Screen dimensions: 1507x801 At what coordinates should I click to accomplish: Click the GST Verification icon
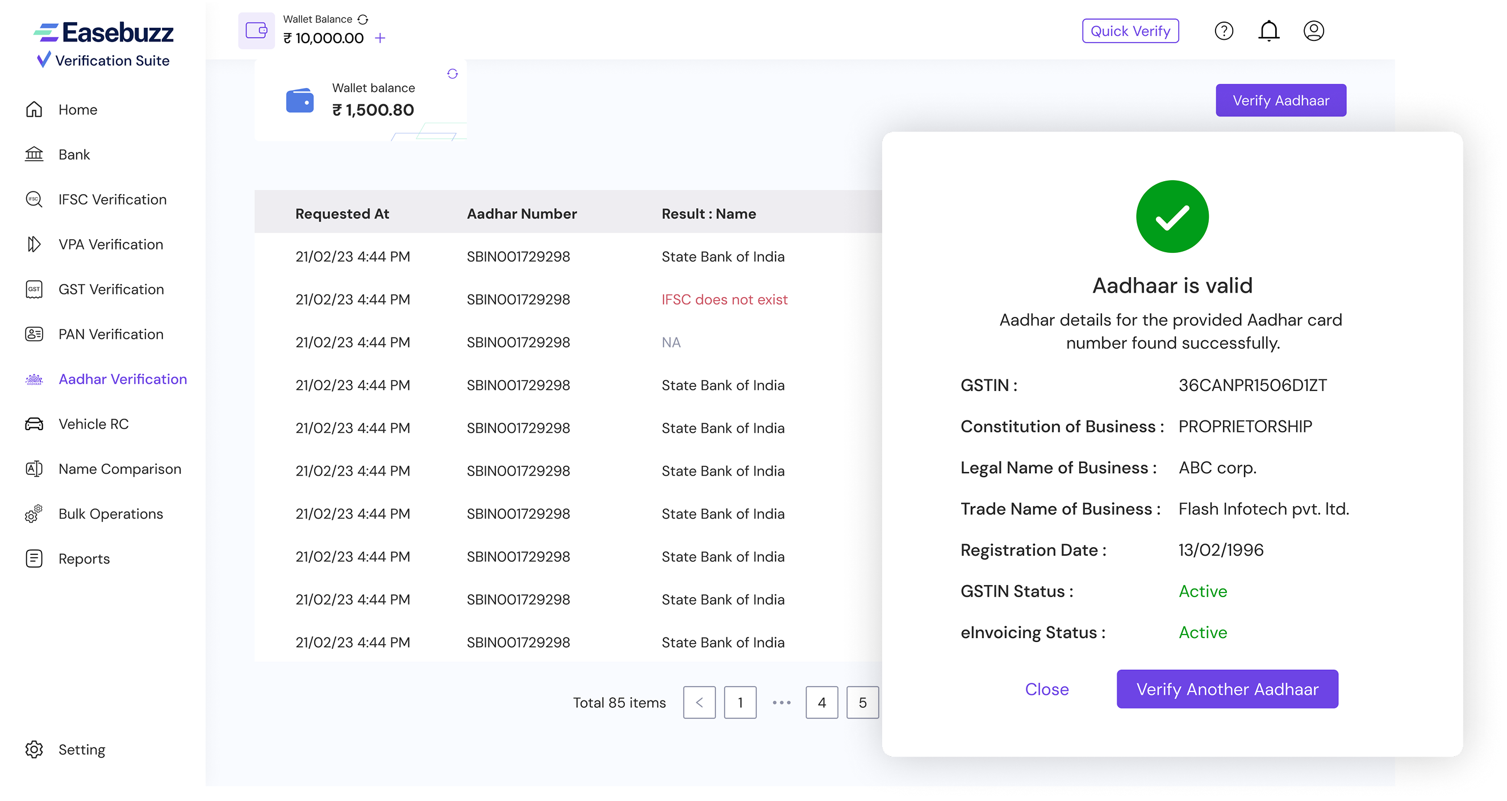point(34,289)
